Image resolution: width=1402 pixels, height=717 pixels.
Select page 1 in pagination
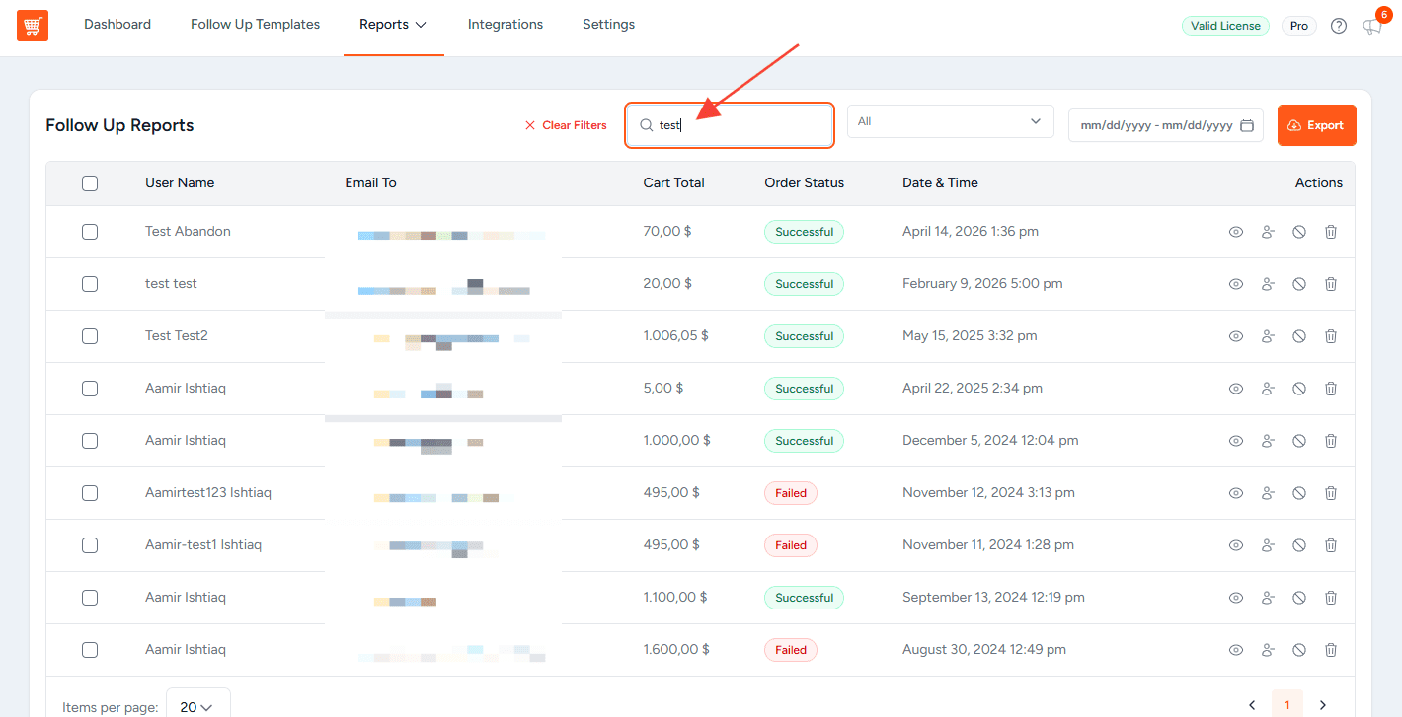(x=1287, y=704)
